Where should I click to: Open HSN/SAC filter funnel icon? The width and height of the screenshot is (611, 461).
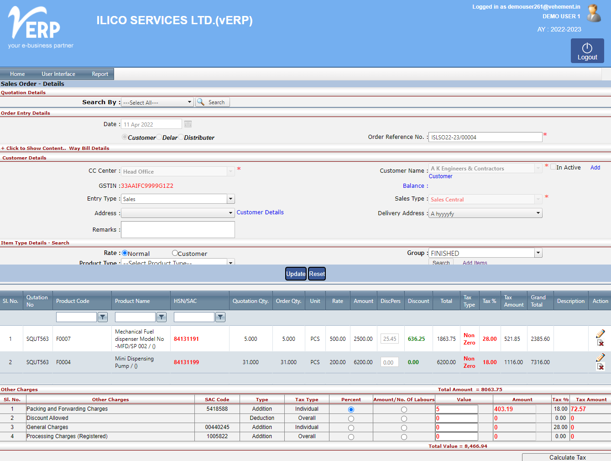tap(220, 317)
